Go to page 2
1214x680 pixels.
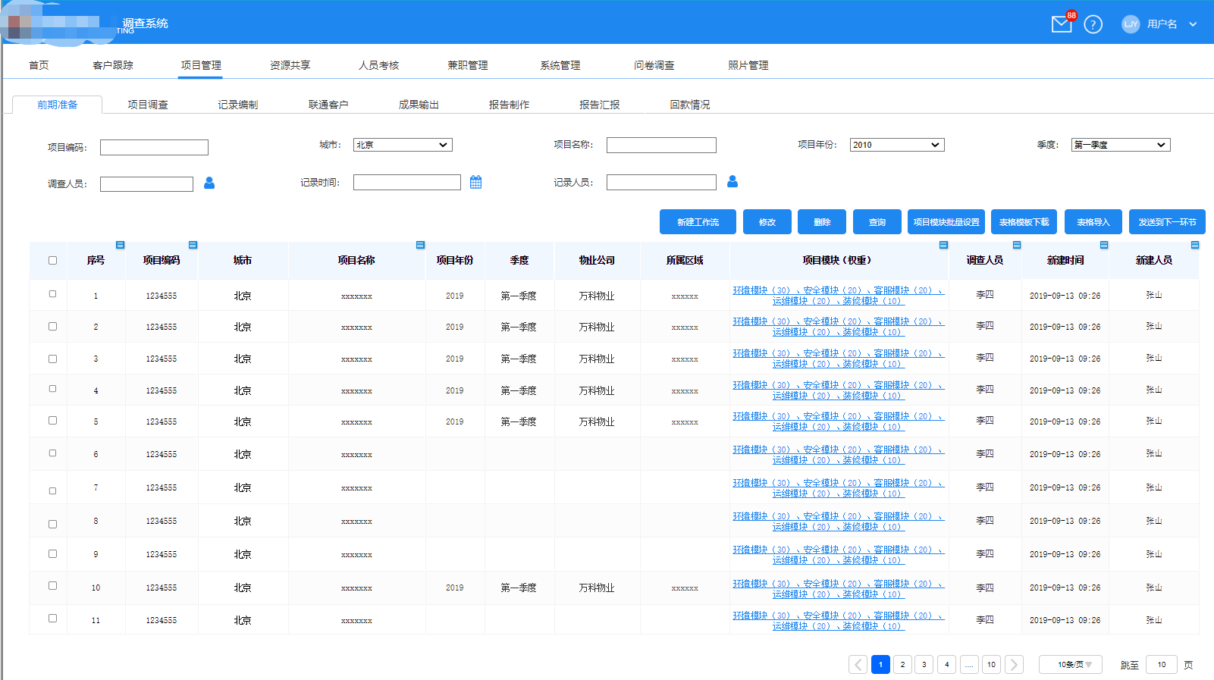902,665
